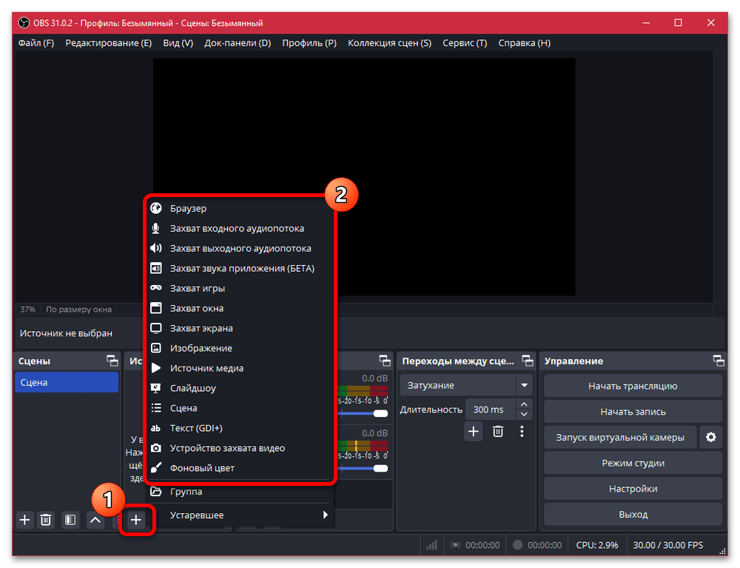Add Изображение source

[239, 348]
